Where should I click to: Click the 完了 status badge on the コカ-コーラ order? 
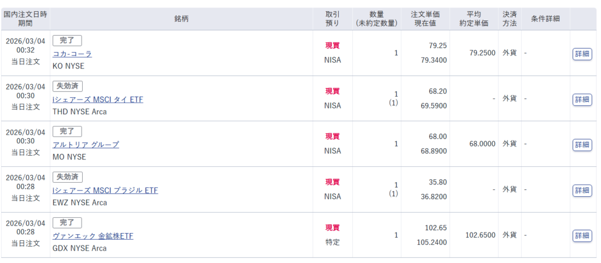pyautogui.click(x=67, y=40)
